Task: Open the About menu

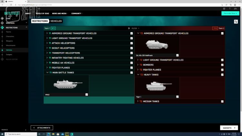Action: (28, 14)
